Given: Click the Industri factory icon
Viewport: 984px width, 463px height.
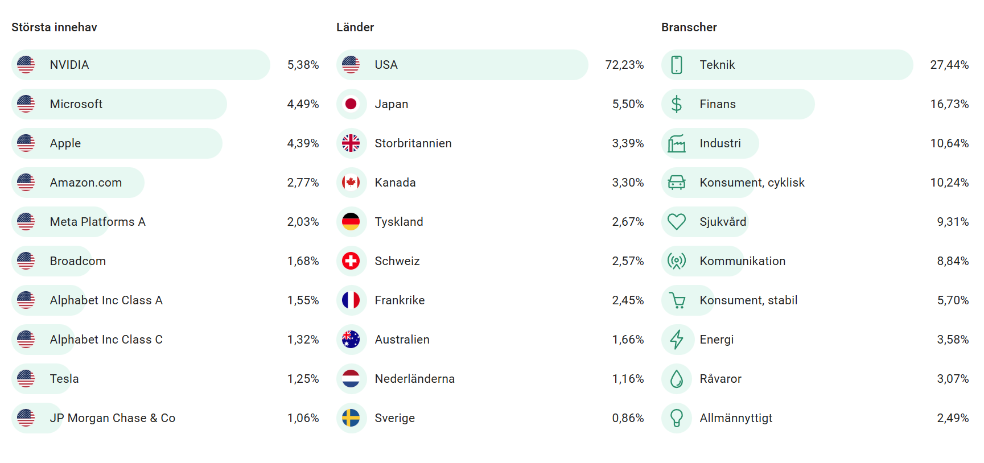Looking at the screenshot, I should [x=676, y=143].
